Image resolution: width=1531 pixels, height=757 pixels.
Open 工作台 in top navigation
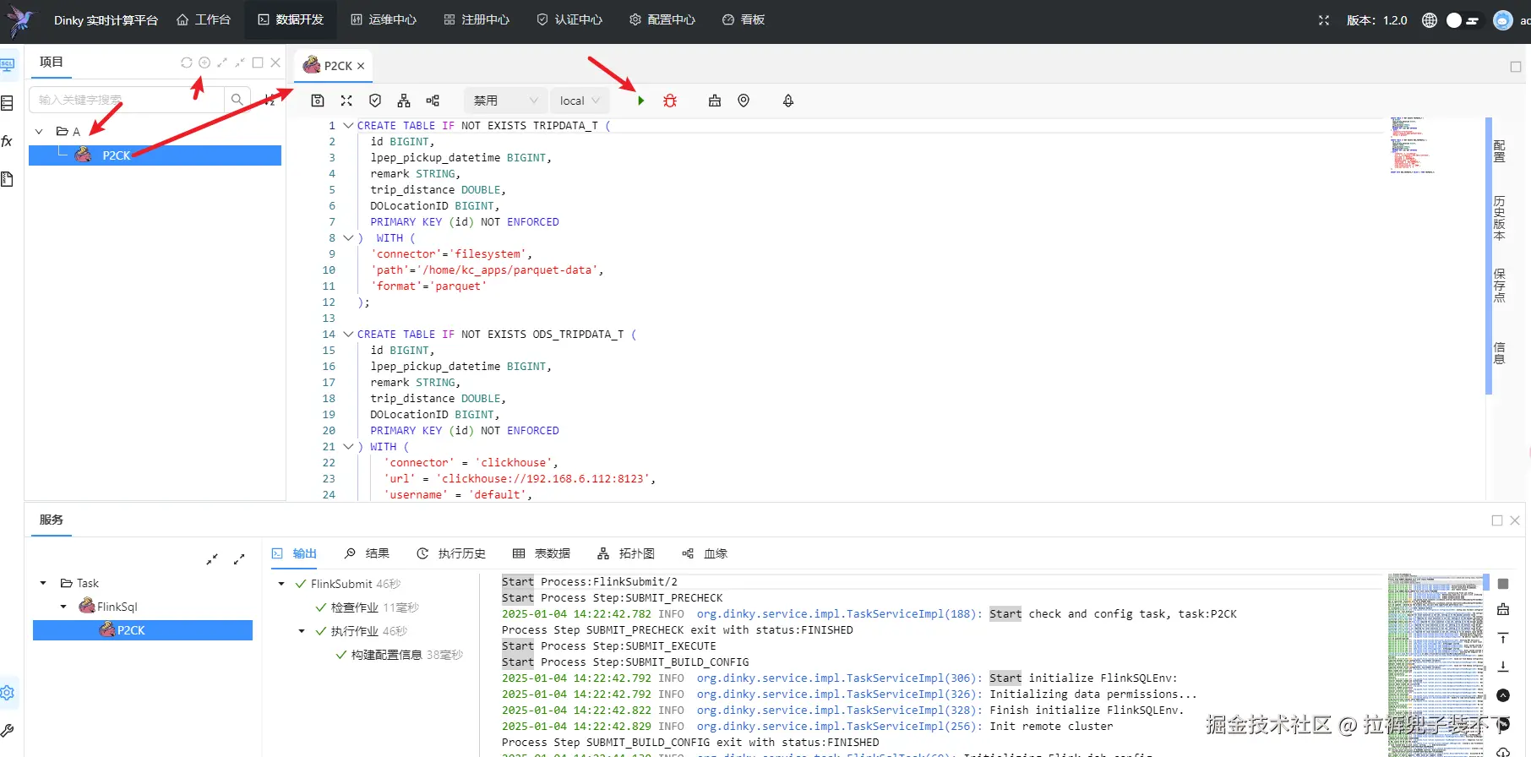coord(204,19)
